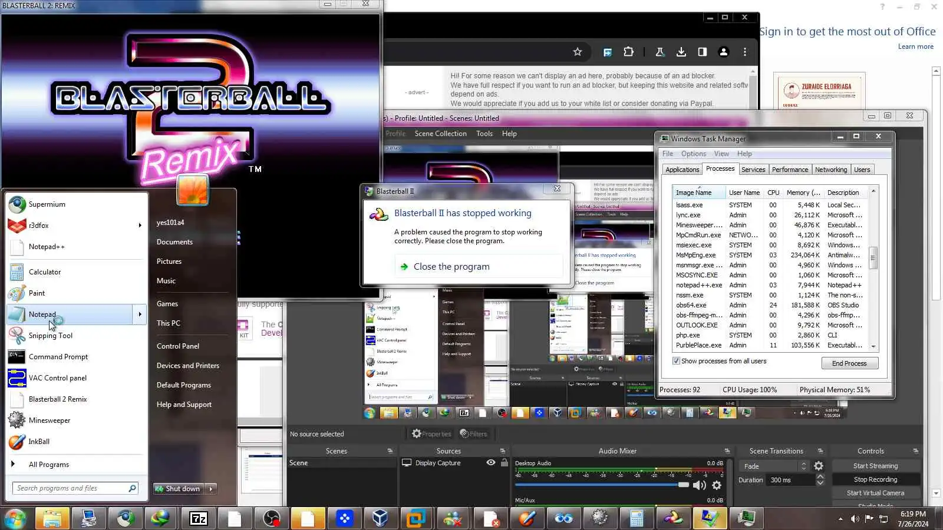Image resolution: width=943 pixels, height=530 pixels.
Task: Switch to Services tab in Task Manager
Action: pyautogui.click(x=753, y=170)
